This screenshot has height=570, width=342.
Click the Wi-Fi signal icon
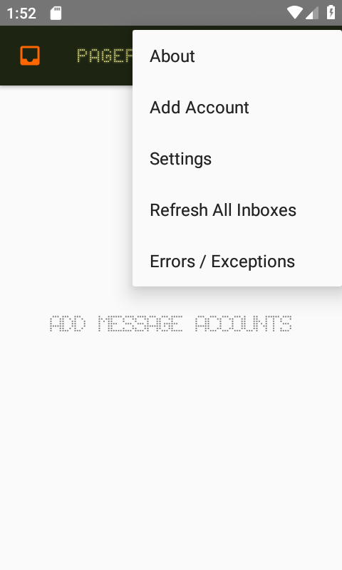coord(294,13)
